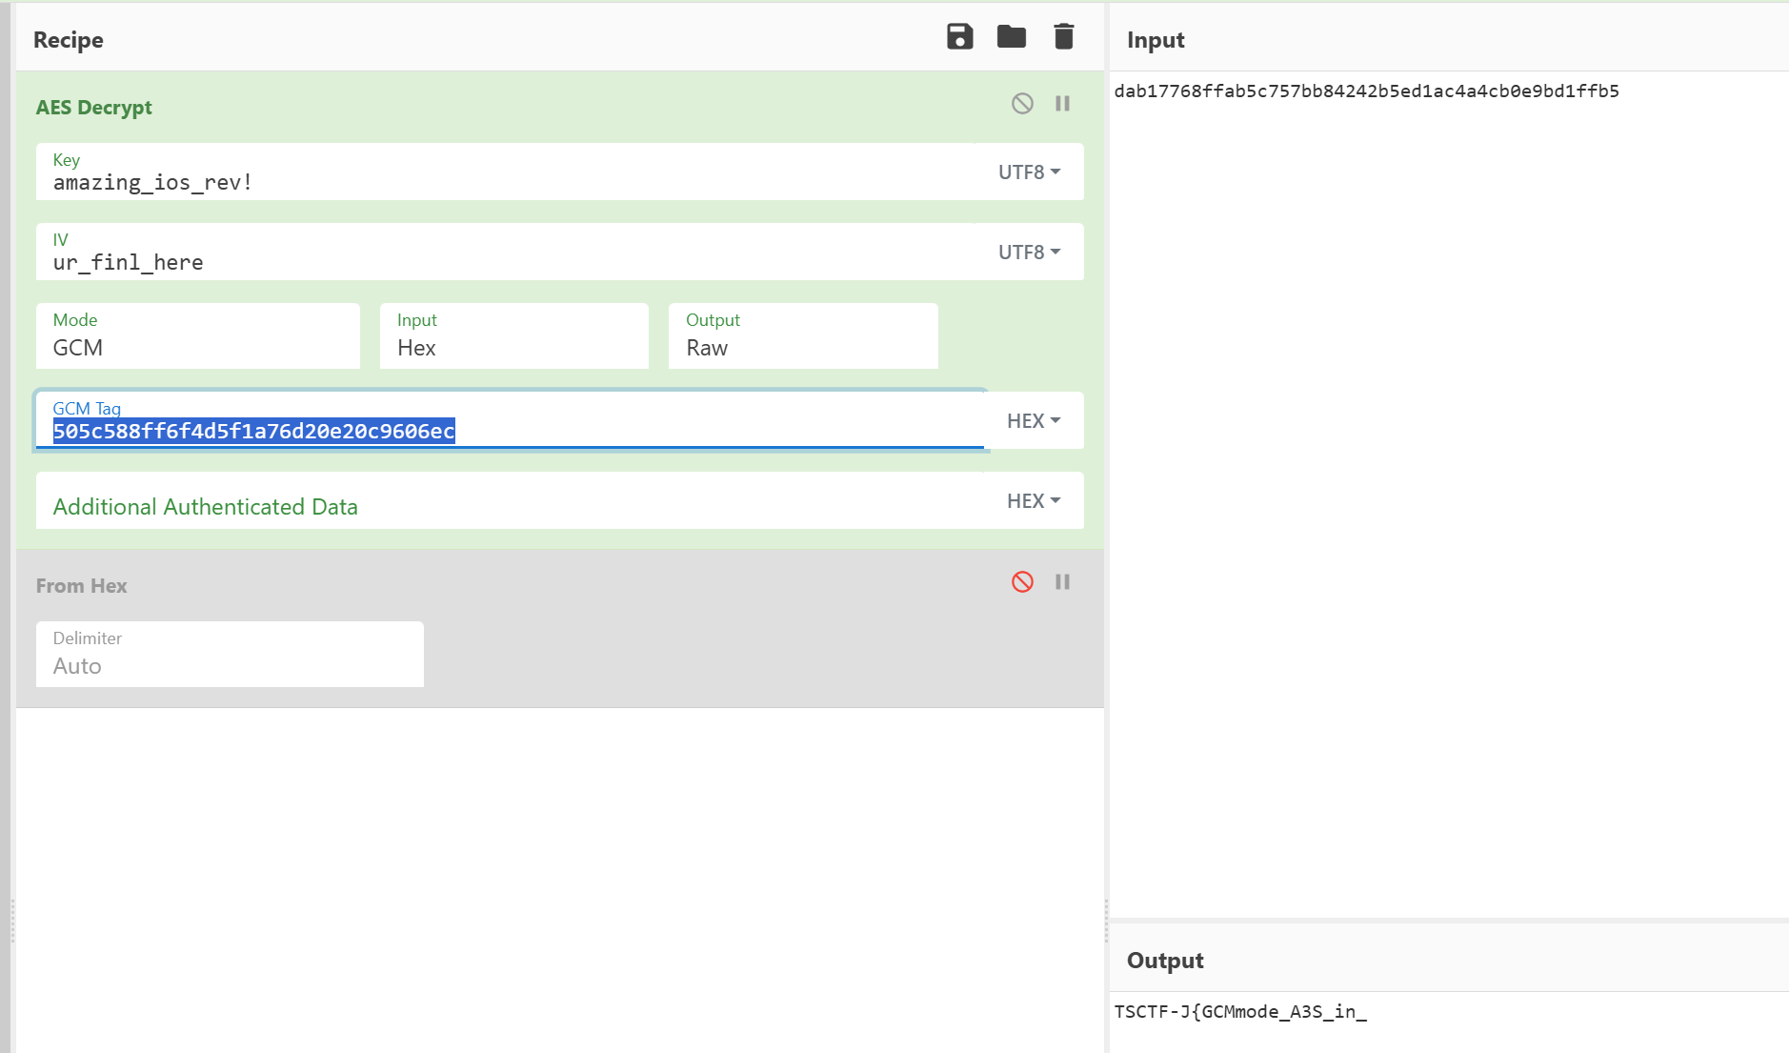Open the From Hex Delimiter selector
1789x1053 pixels.
click(230, 655)
